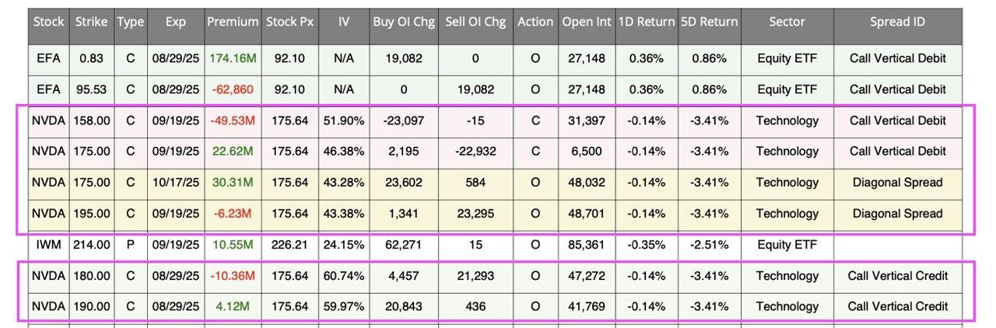This screenshot has width=996, height=328.
Task: Select the 85,361 open interest cell
Action: tap(587, 245)
